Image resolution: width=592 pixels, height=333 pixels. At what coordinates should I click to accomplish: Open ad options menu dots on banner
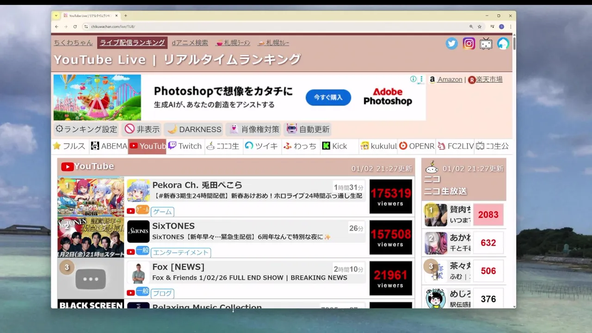pyautogui.click(x=421, y=79)
